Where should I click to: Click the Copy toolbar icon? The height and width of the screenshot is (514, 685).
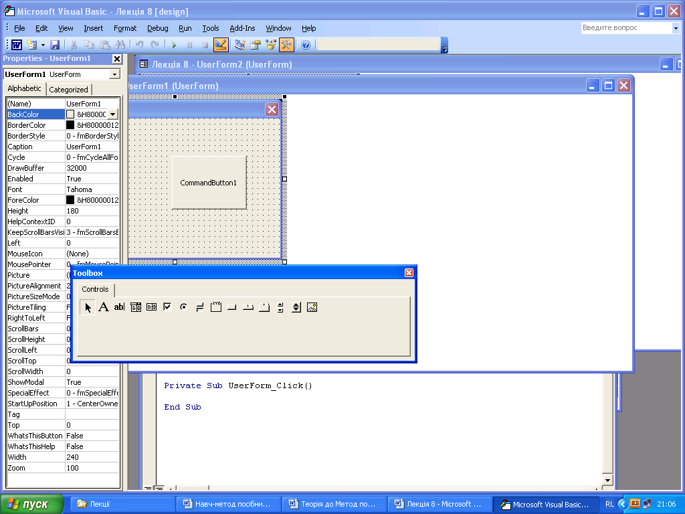coord(89,45)
